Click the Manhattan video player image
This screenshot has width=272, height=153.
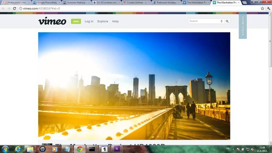point(134,86)
